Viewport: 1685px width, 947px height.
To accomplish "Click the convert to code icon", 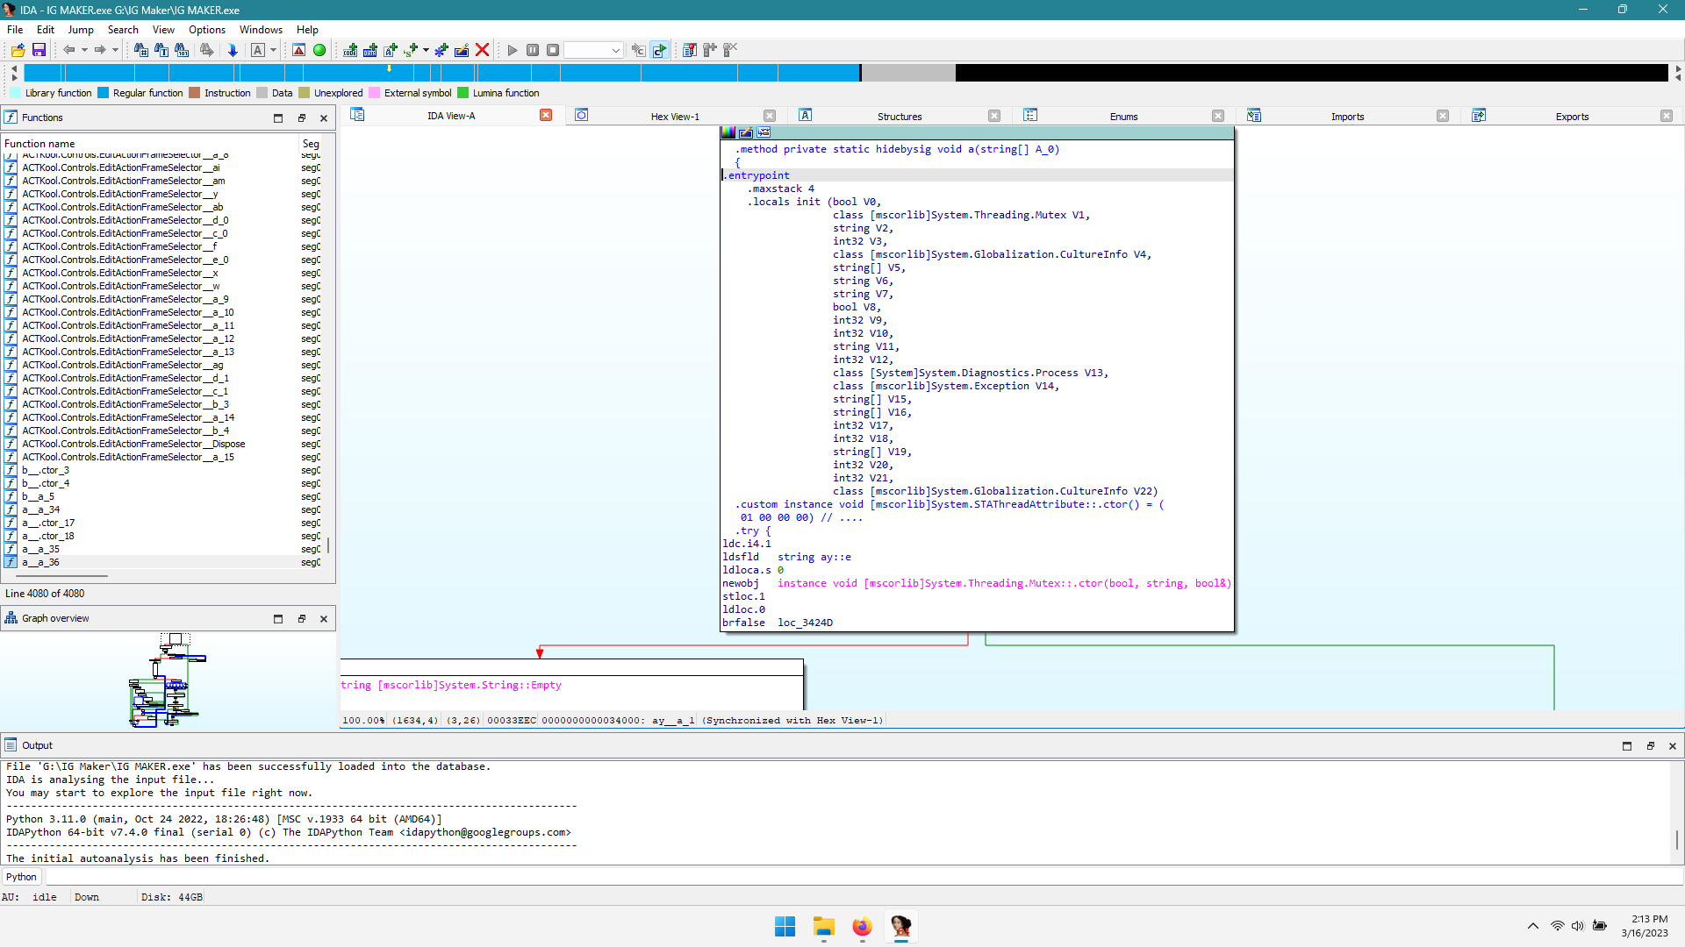I will point(350,50).
